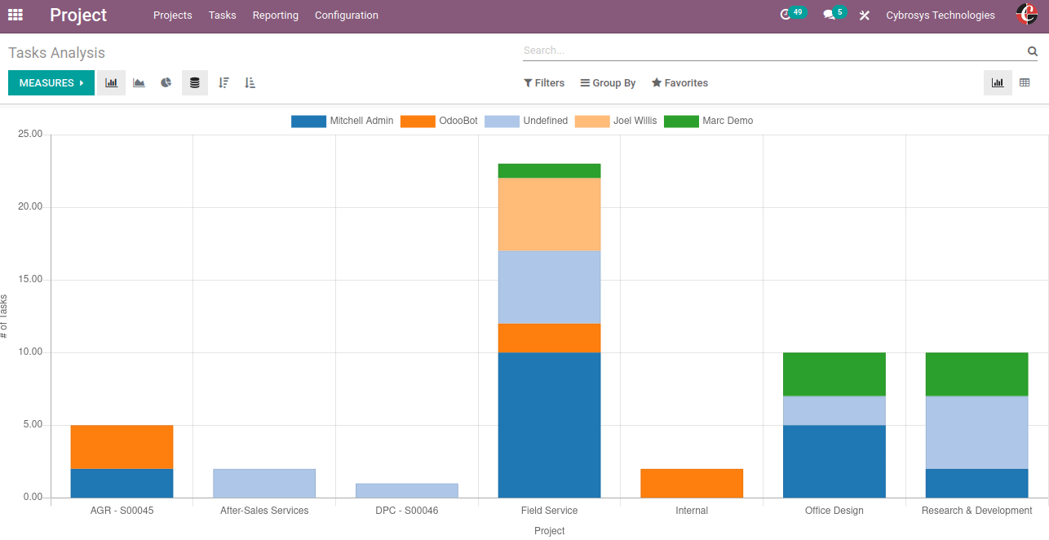The image size is (1049, 540).
Task: Toggle stacked bars icon
Action: [194, 82]
